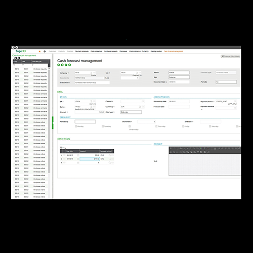This screenshot has width=253, height=253.
Task: Click the Site field lookup icon
Action: [x=137, y=73]
